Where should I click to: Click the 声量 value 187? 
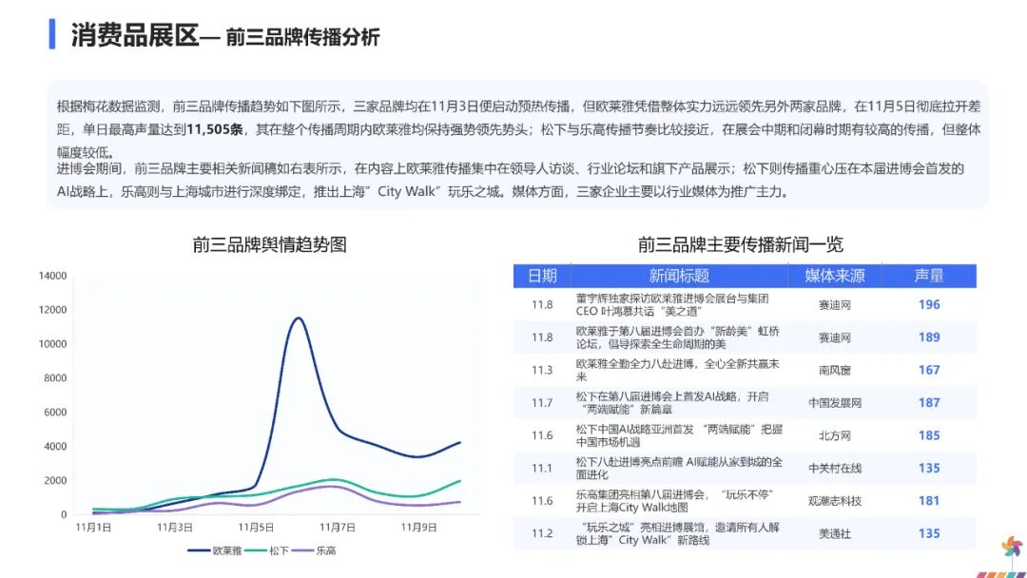(x=929, y=402)
